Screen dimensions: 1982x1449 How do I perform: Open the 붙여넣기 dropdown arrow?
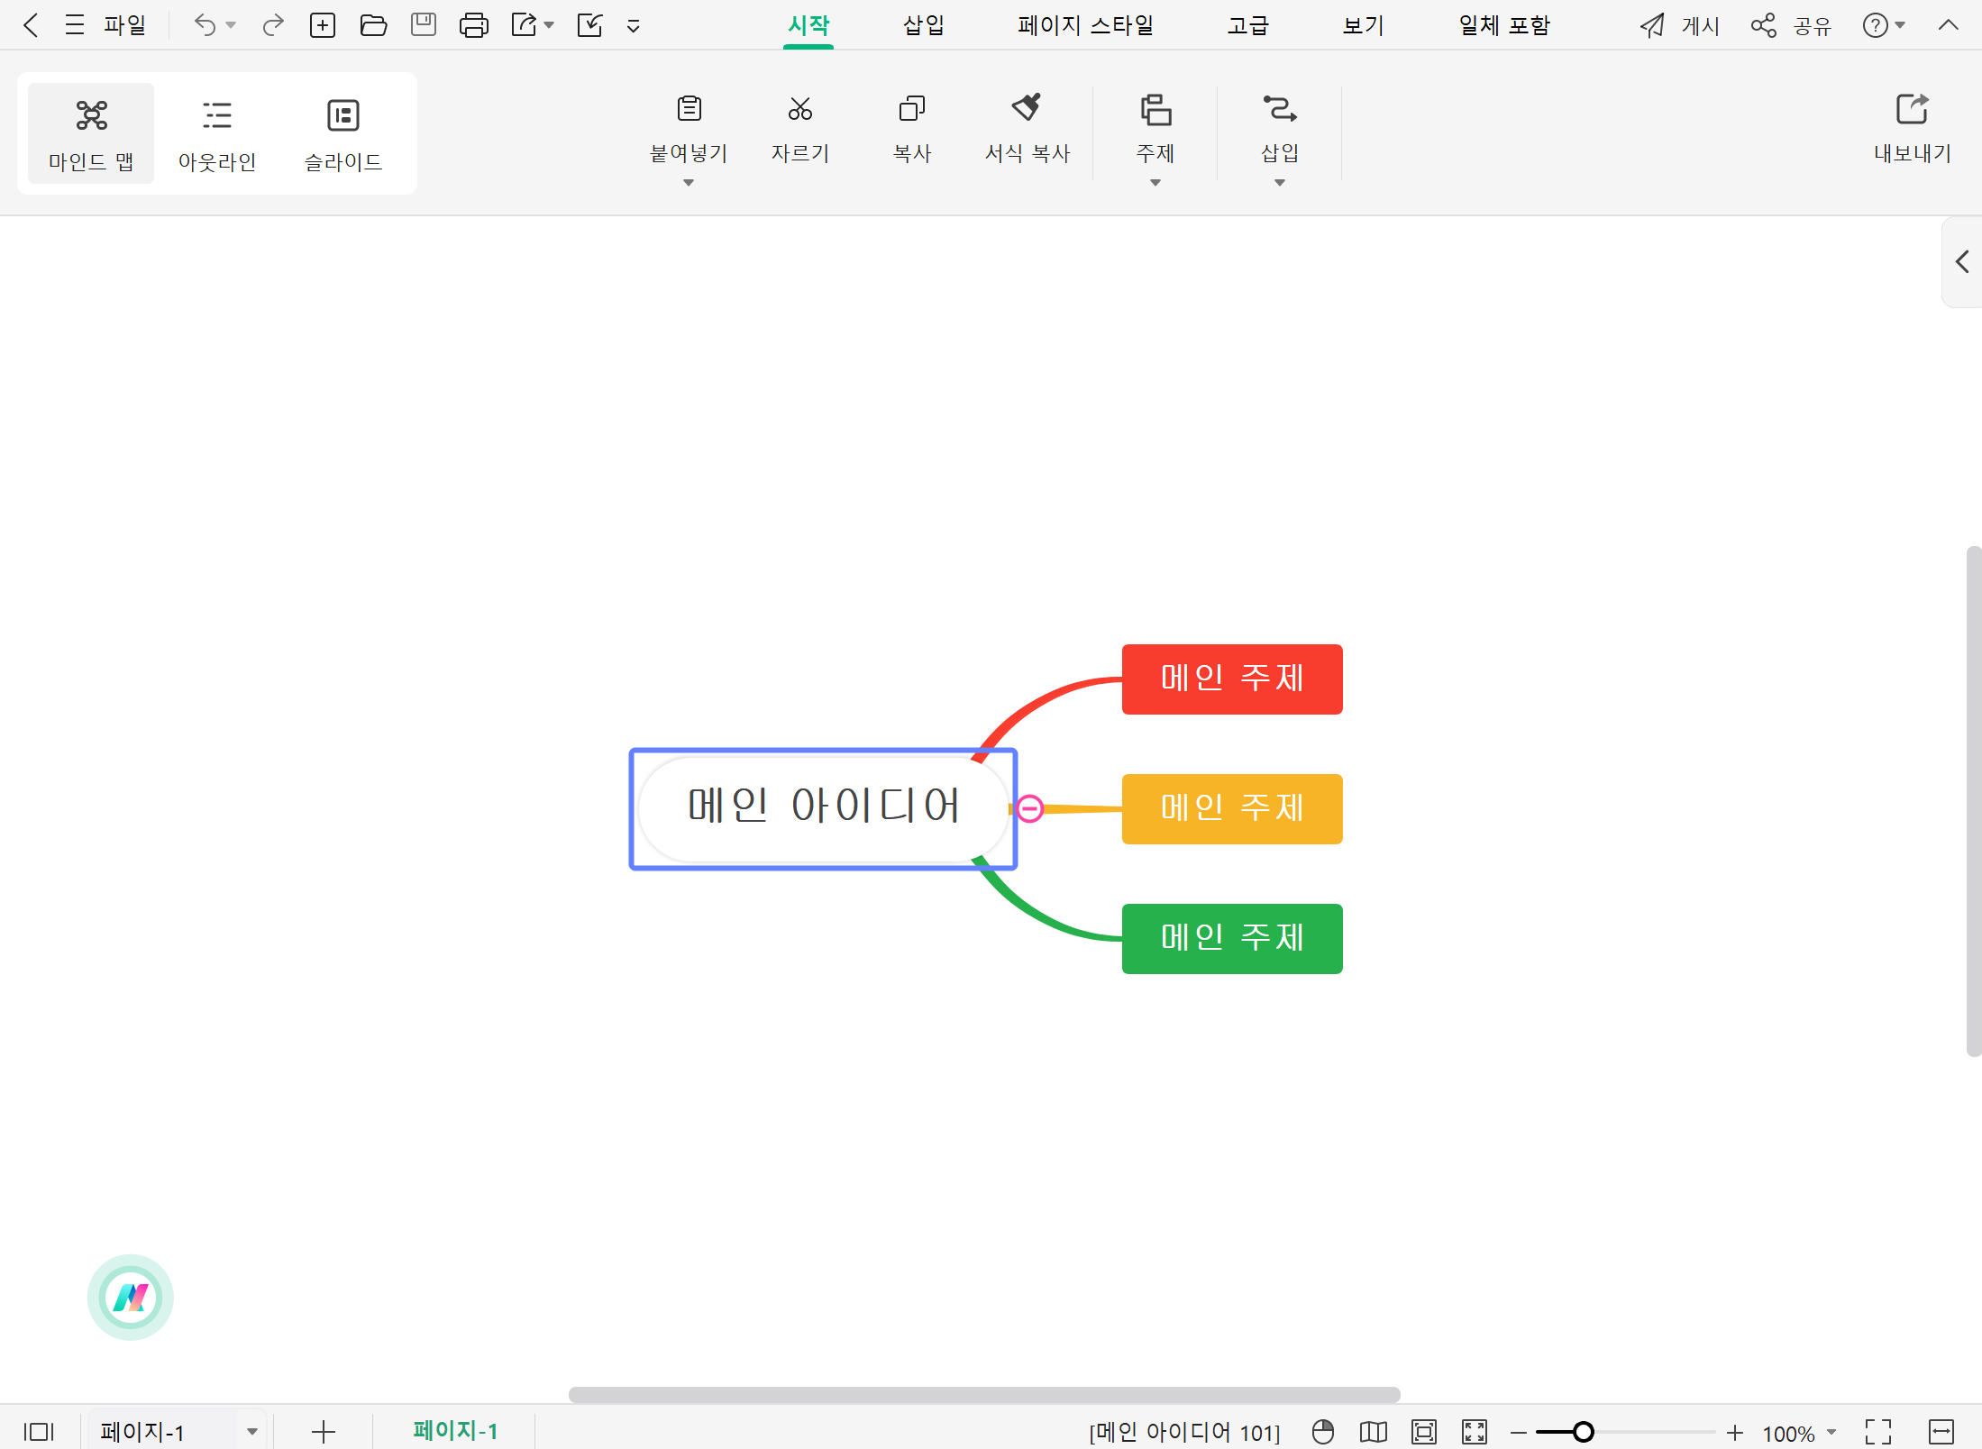(689, 183)
